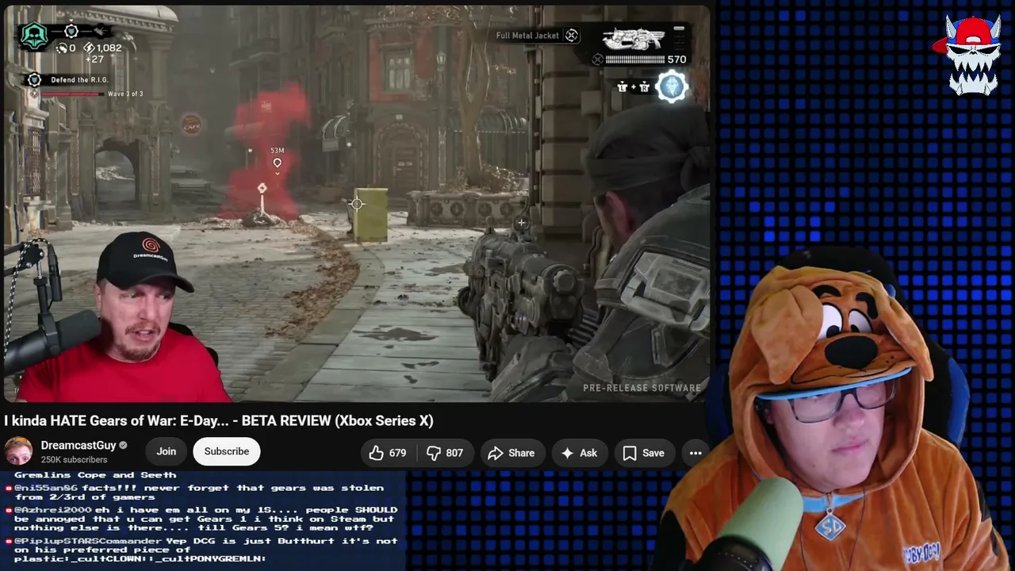Open the Share options for the video

511,453
